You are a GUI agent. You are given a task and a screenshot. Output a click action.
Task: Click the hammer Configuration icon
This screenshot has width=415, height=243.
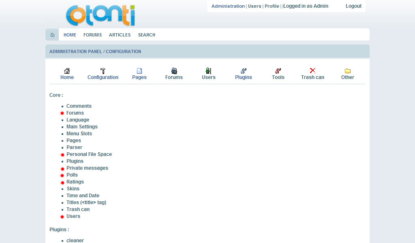103,71
